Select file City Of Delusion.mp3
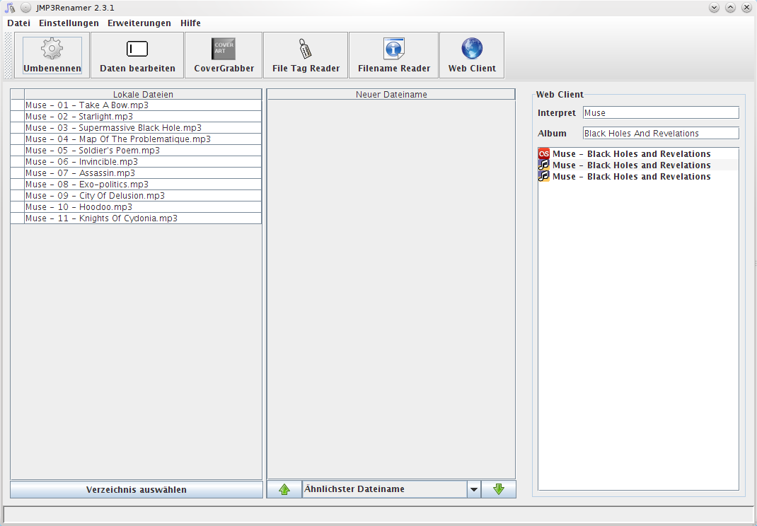 pyautogui.click(x=143, y=196)
